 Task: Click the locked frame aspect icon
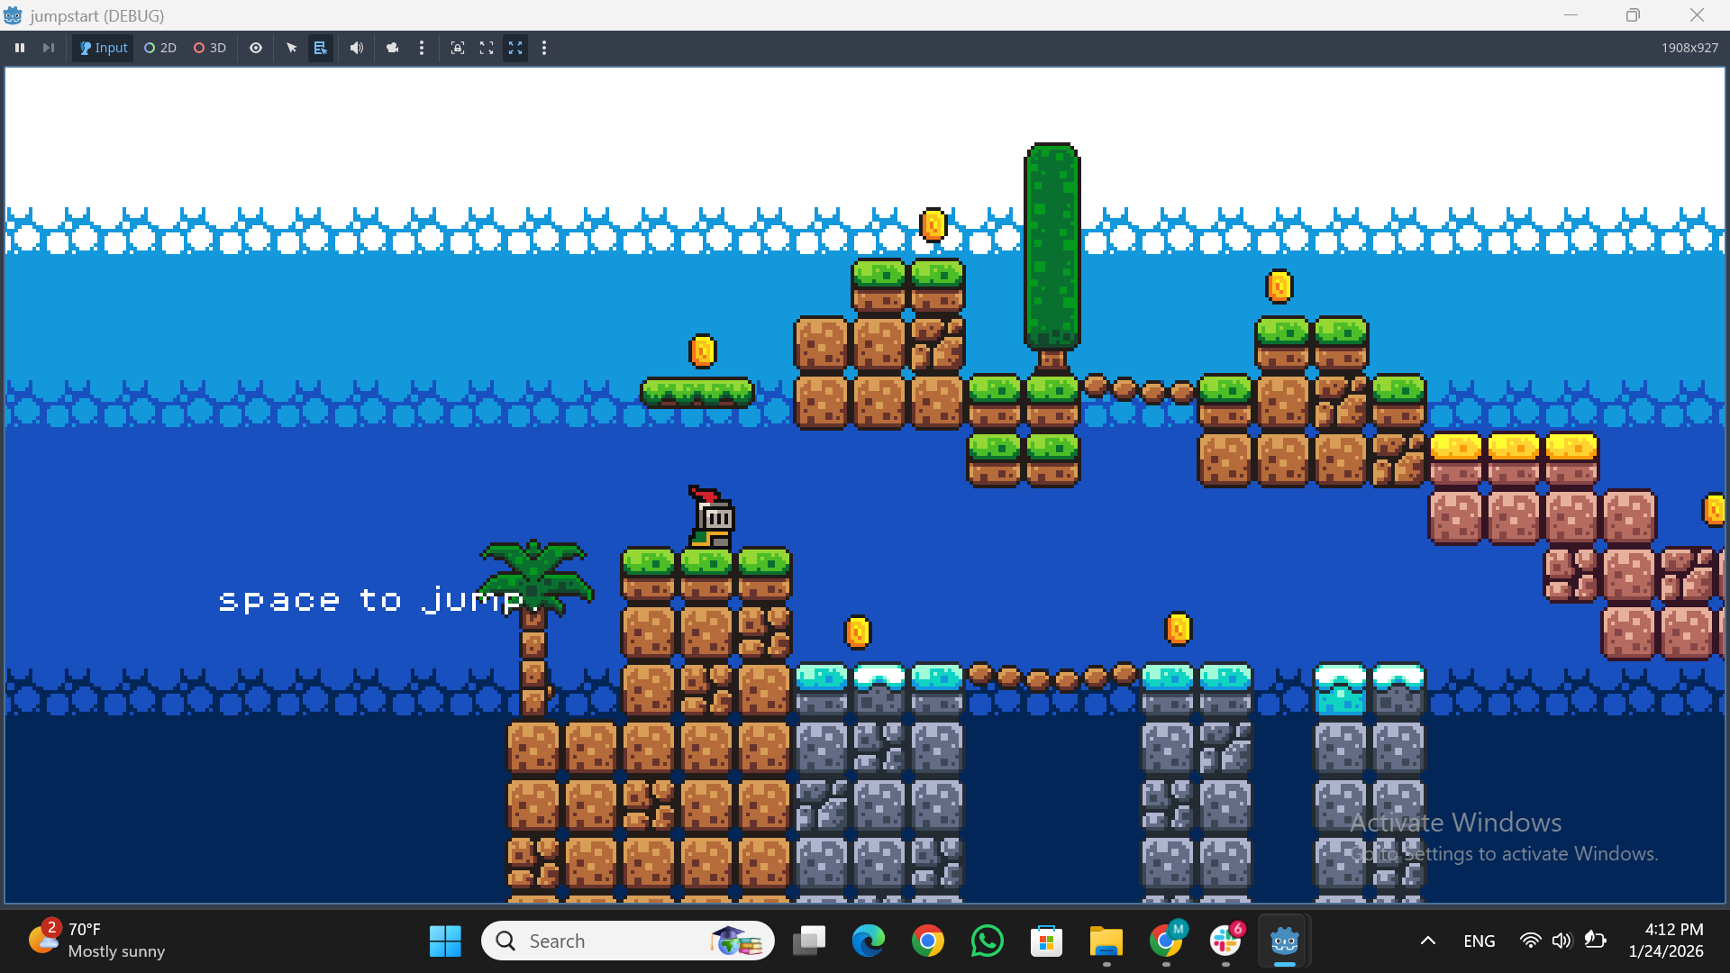point(458,48)
